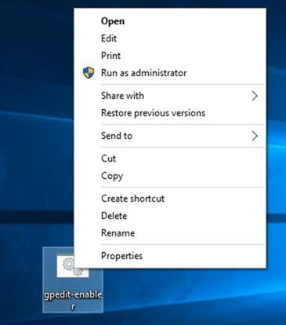Viewport: 286px width, 325px height.
Task: Expand the Share with submenu arrow
Action: (255, 96)
